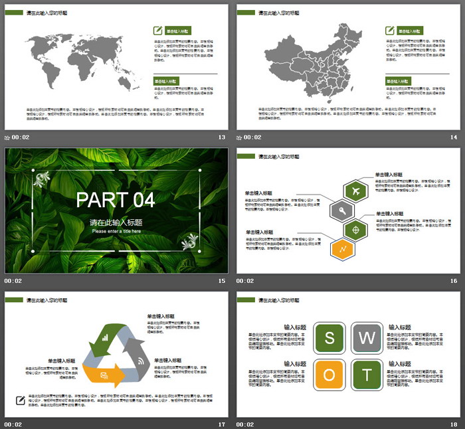Select the green crosshair target hexagon icon
Screen dimensions: 465x429
click(x=356, y=230)
